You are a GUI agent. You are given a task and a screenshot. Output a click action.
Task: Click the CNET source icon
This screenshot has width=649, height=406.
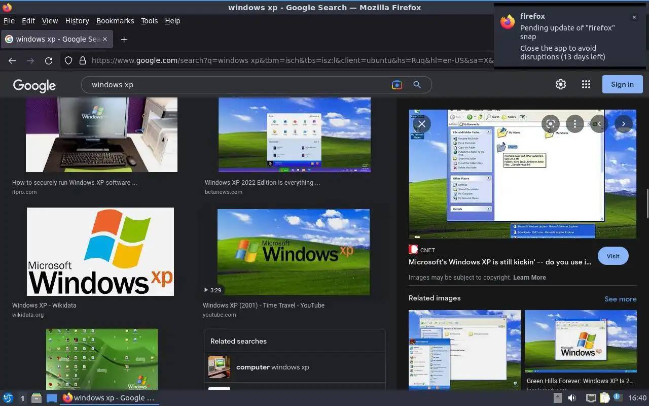click(413, 250)
